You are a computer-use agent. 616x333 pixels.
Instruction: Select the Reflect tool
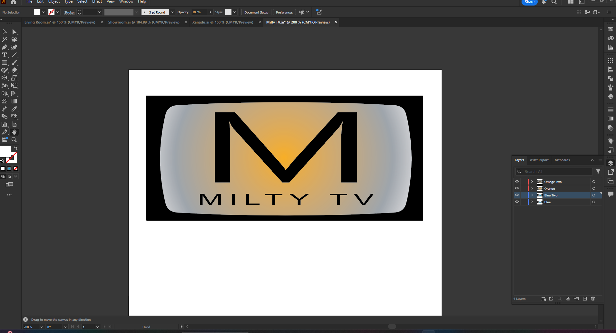coord(5,78)
